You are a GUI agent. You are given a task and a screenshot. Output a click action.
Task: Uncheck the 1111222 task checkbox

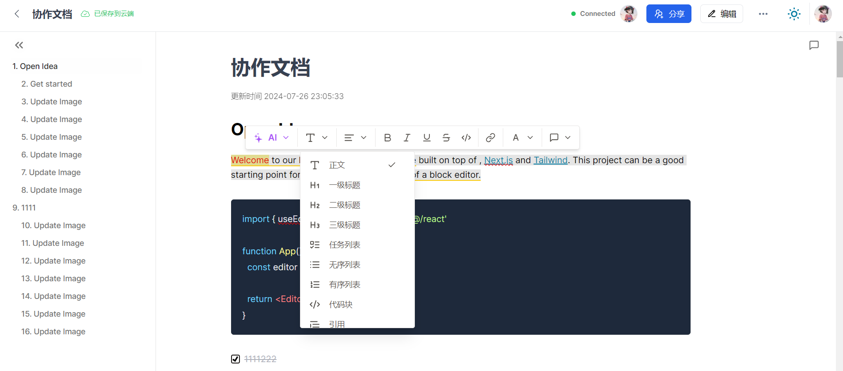pos(235,359)
